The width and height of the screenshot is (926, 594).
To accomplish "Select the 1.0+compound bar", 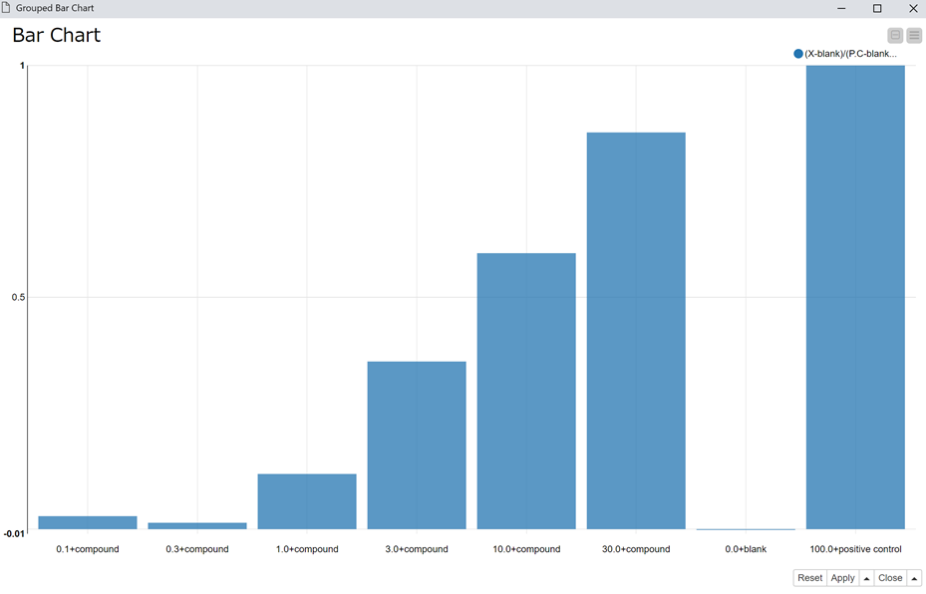I will (x=307, y=501).
